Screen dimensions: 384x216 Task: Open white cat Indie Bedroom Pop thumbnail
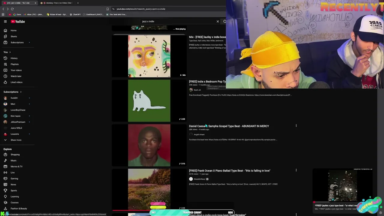point(149,100)
